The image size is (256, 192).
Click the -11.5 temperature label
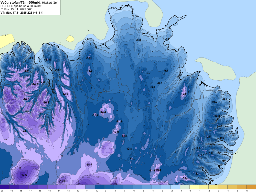[48, 60]
